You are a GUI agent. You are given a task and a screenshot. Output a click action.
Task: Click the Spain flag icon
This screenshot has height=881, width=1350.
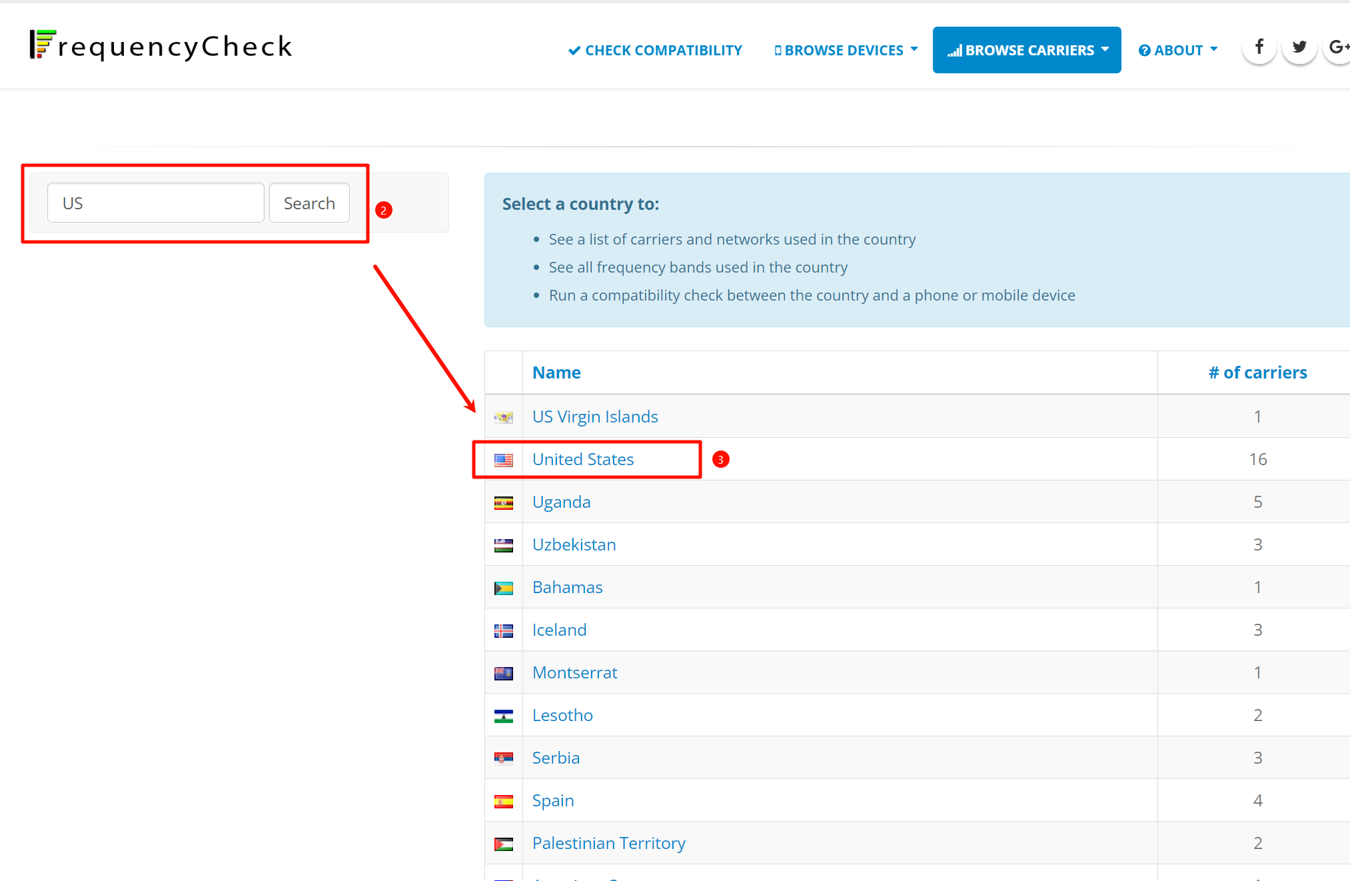[x=503, y=801]
